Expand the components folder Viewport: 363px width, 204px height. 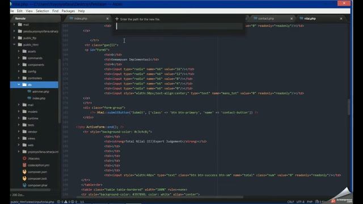(x=19, y=65)
